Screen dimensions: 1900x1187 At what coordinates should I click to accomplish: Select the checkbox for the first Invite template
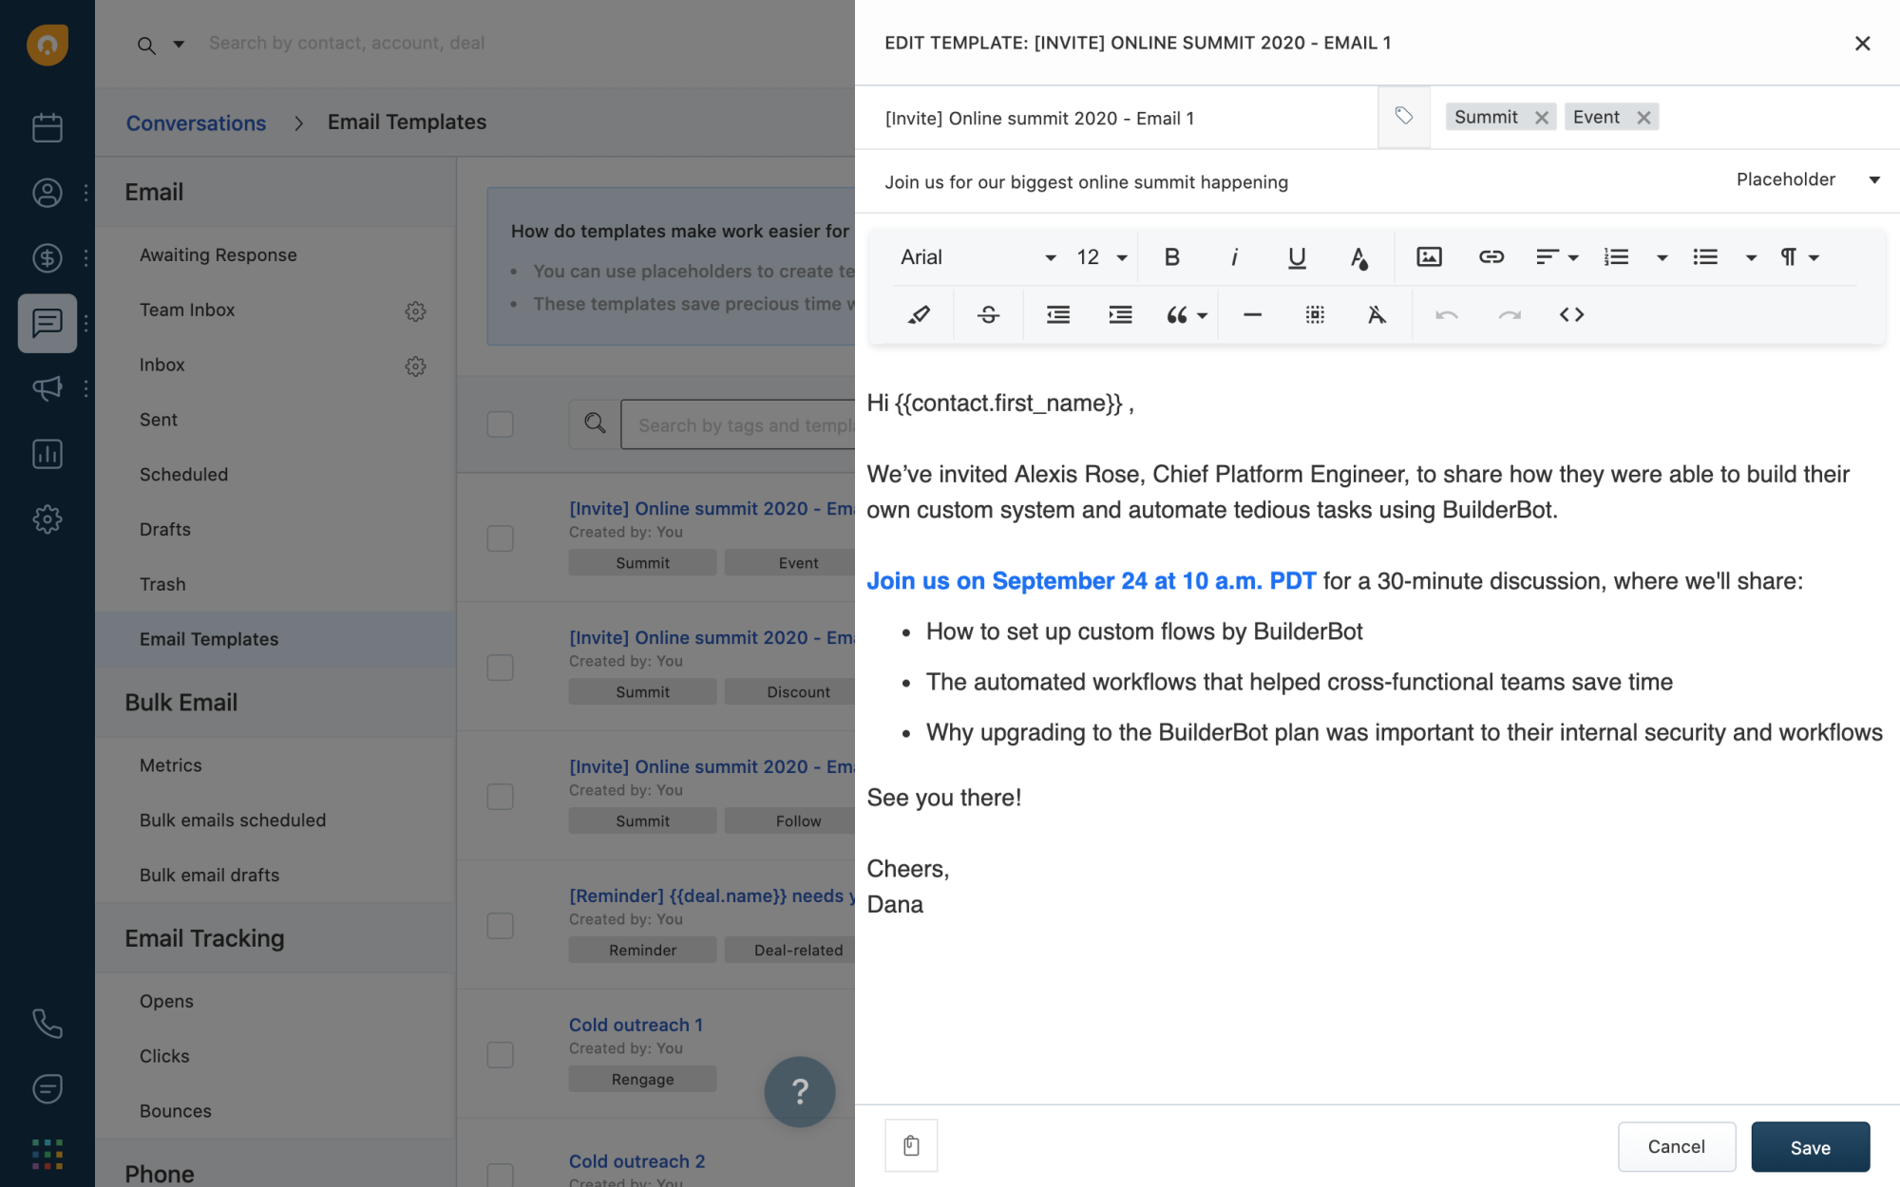500,537
